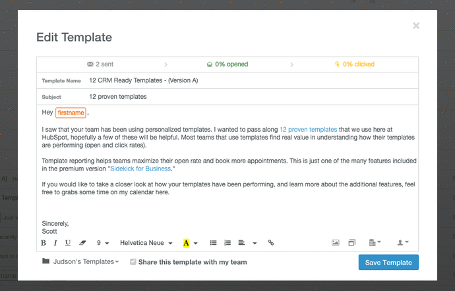Open the '12 proven templates' link
Screen dimensions: 455x291
[x=308, y=130]
